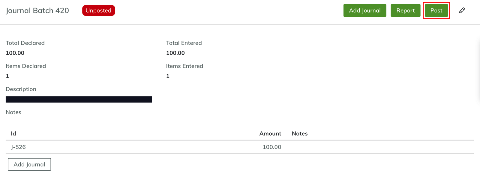Click the top green Add Journal button

(x=364, y=10)
